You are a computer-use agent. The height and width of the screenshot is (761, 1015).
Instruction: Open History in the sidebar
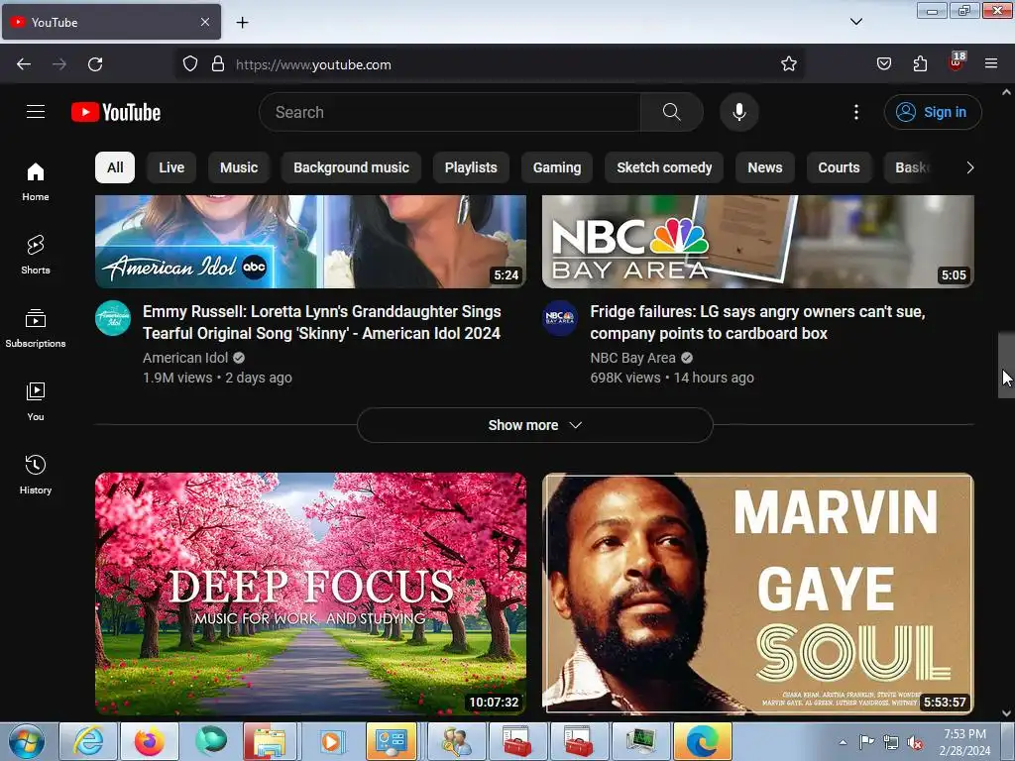(x=36, y=475)
